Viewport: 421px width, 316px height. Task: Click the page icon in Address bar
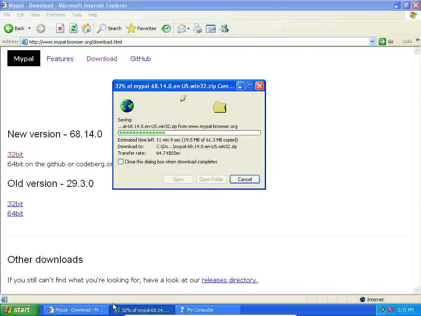pos(24,42)
